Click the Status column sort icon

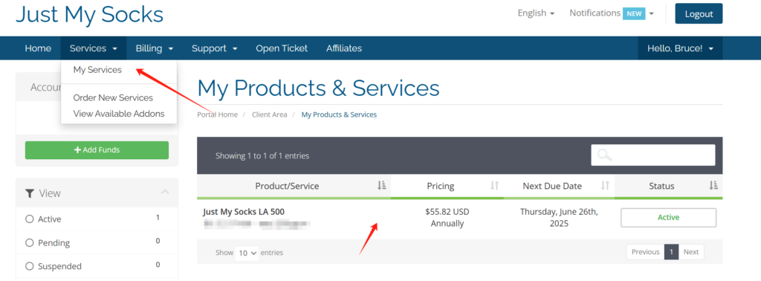click(713, 185)
